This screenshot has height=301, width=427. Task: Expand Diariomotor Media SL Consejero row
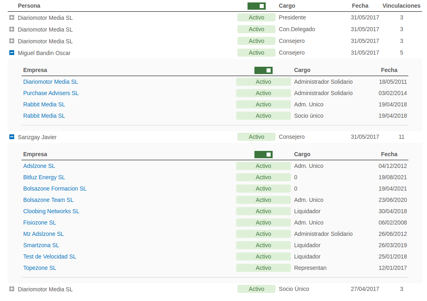point(12,41)
